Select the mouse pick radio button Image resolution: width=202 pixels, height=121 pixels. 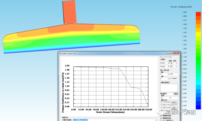click(x=161, y=102)
